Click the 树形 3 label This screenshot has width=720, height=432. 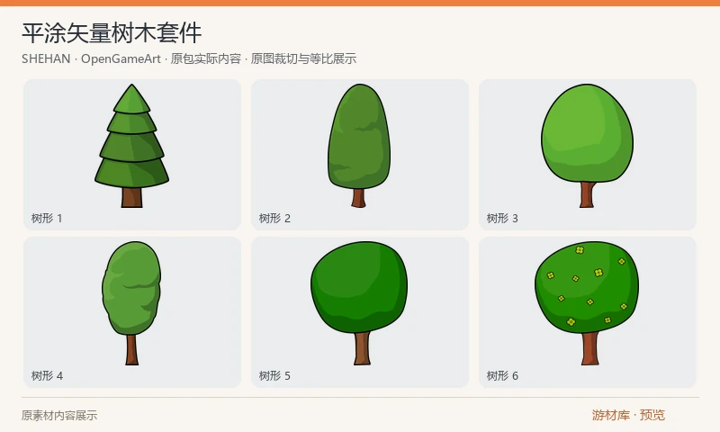(502, 218)
